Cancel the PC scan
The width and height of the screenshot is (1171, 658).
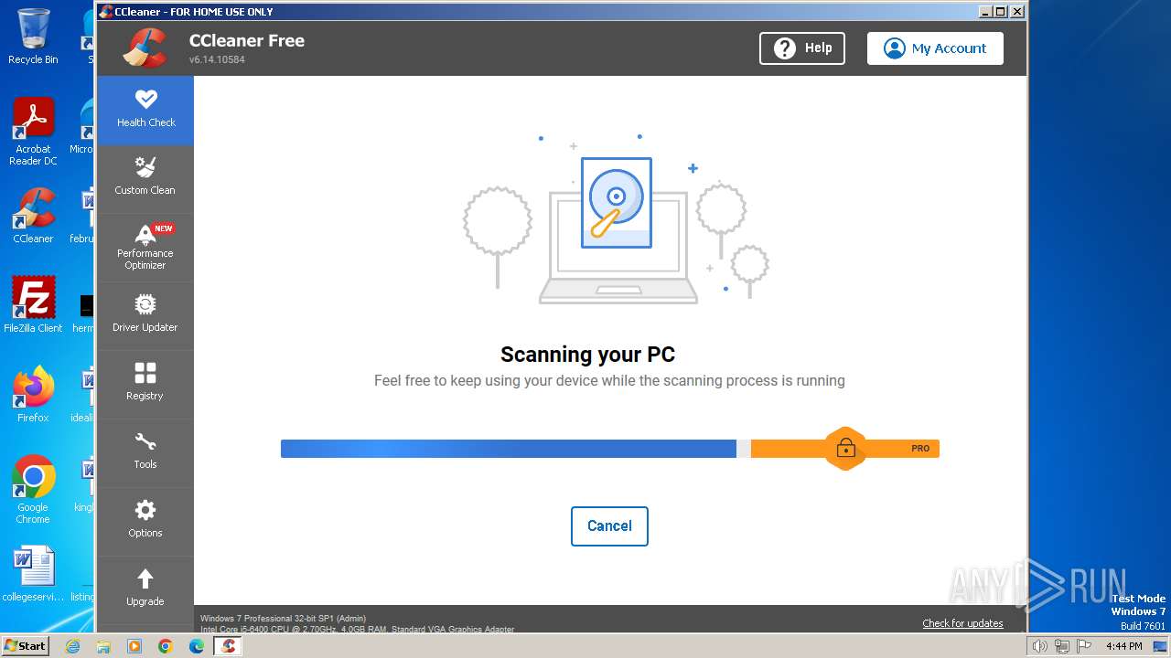pos(609,526)
